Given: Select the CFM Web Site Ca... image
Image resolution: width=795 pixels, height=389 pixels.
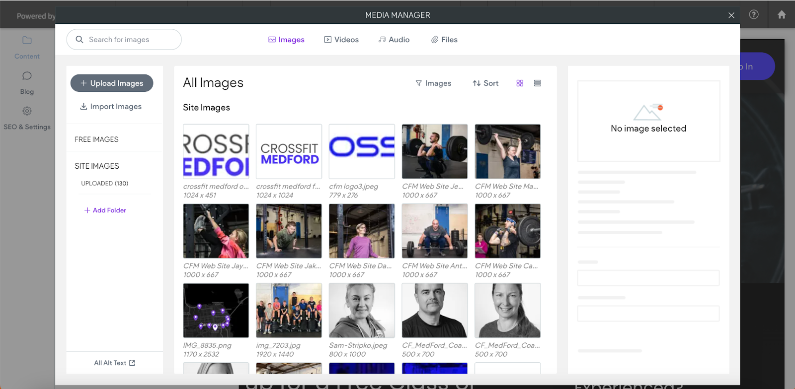Looking at the screenshot, I should 508,231.
